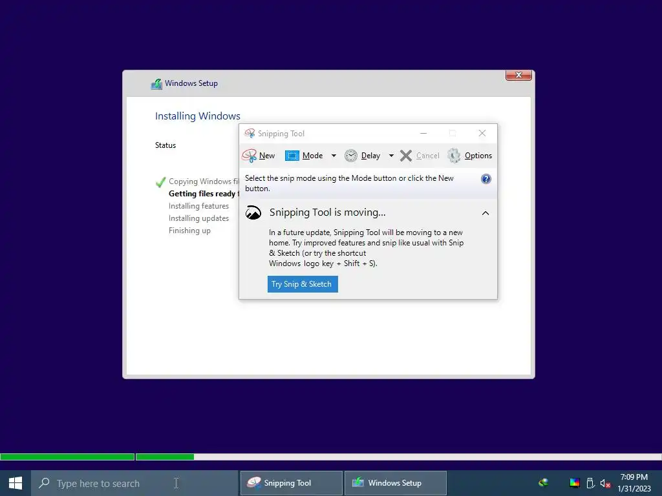
Task: Open the clock showing 7:09 PM
Action: 634,483
